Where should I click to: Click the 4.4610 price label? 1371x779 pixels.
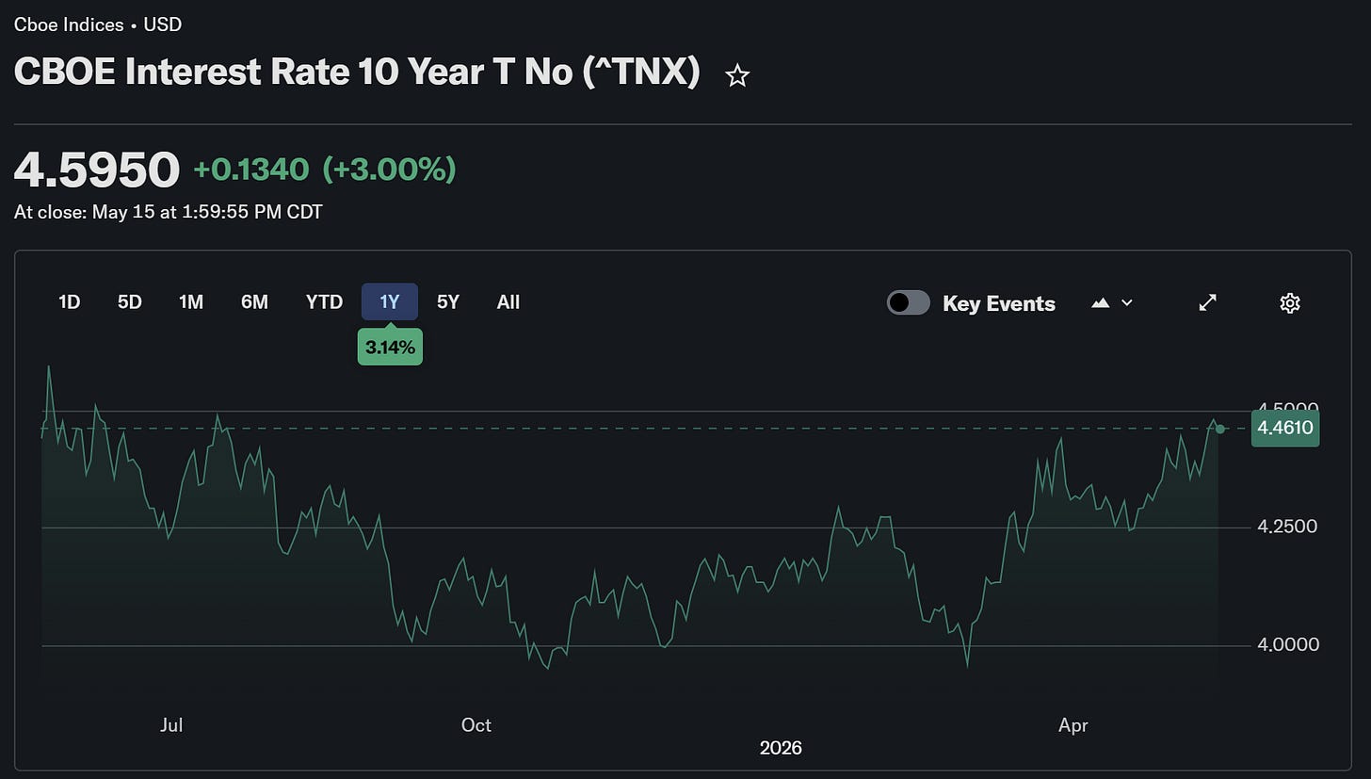coord(1285,429)
